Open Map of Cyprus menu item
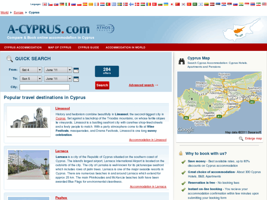This screenshot has height=200, width=267. [59, 47]
